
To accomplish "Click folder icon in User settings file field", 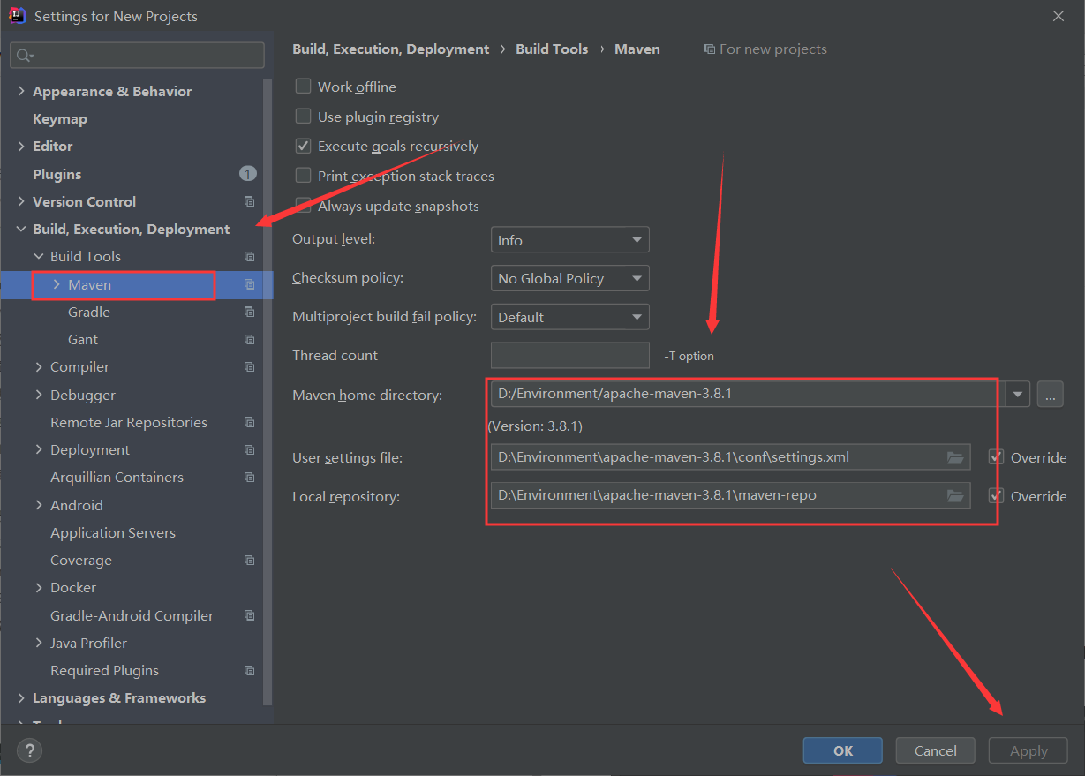I will click(955, 457).
